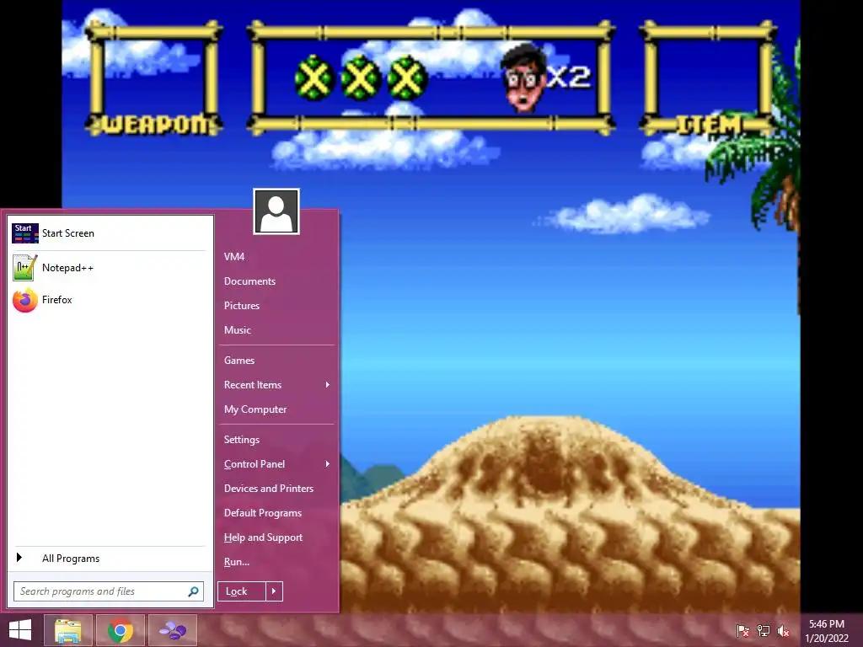Open Devices and Printers
This screenshot has width=863, height=647.
[x=269, y=489]
